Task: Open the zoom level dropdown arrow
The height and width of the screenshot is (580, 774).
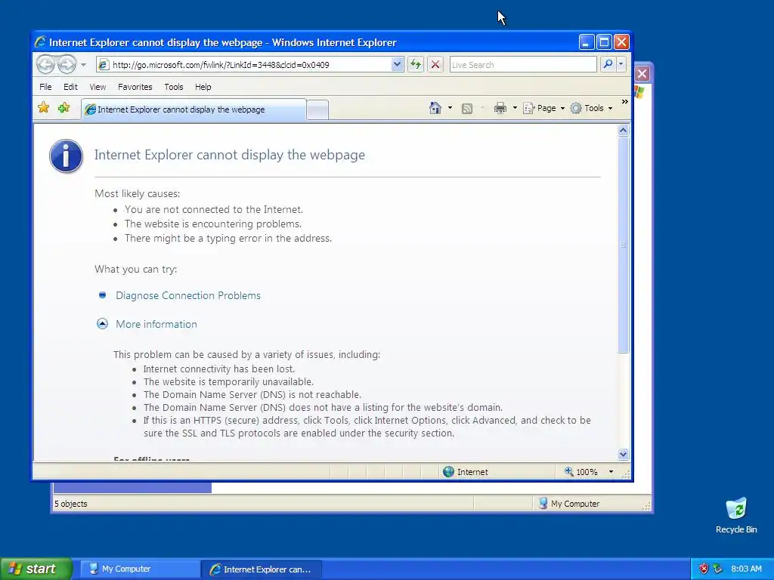Action: tap(611, 472)
